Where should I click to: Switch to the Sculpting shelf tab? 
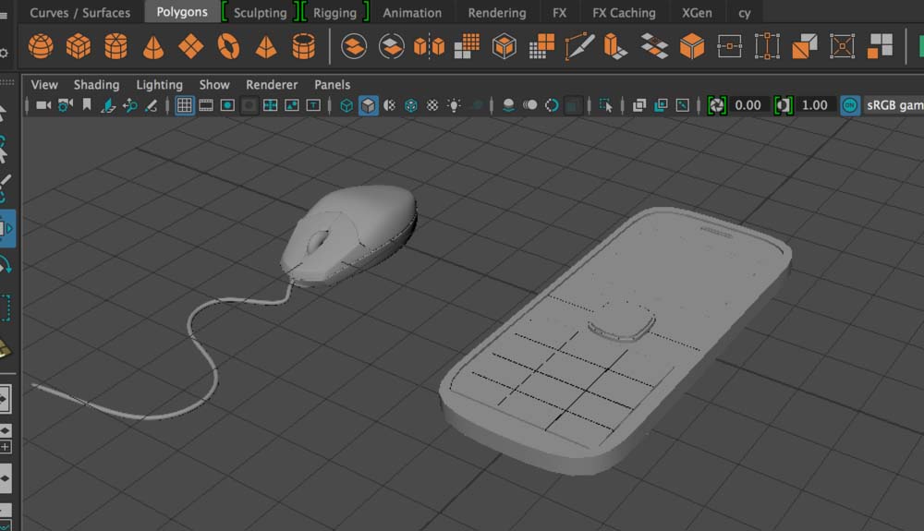(260, 13)
